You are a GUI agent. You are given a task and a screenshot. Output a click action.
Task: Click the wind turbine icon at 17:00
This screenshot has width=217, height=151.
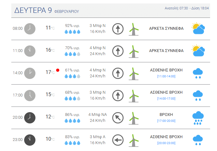pos(134,95)
